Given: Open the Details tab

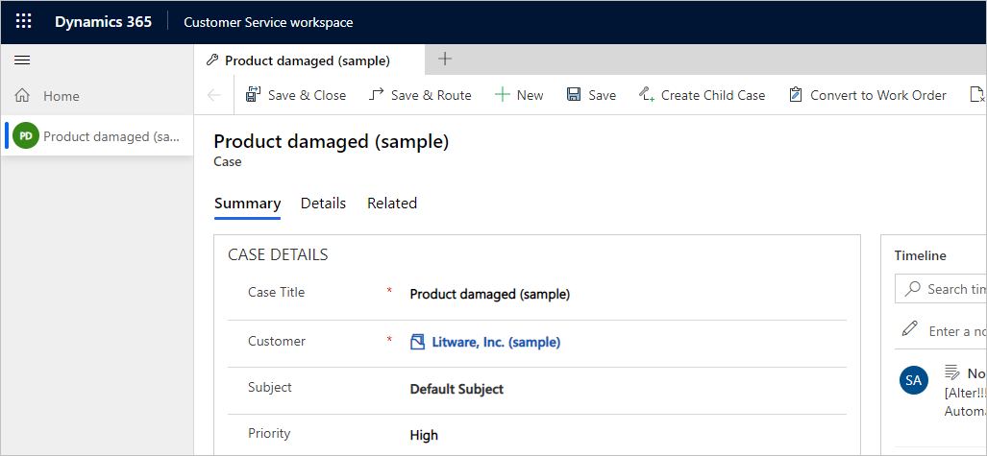Looking at the screenshot, I should click(x=324, y=204).
